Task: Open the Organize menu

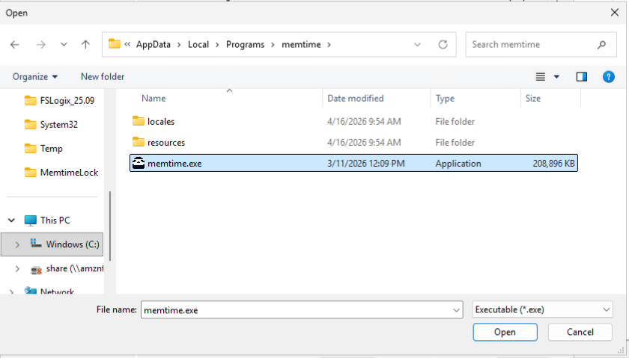Action: pos(35,76)
